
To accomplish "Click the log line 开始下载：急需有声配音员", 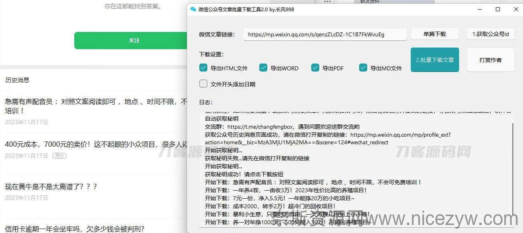I will pos(313,182).
